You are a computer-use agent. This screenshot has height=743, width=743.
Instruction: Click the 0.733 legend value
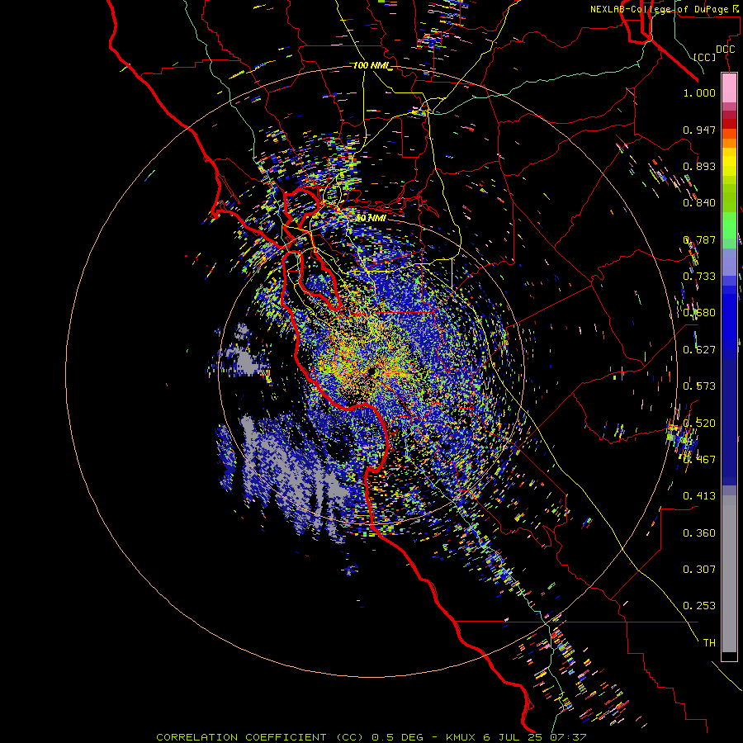[x=699, y=277]
